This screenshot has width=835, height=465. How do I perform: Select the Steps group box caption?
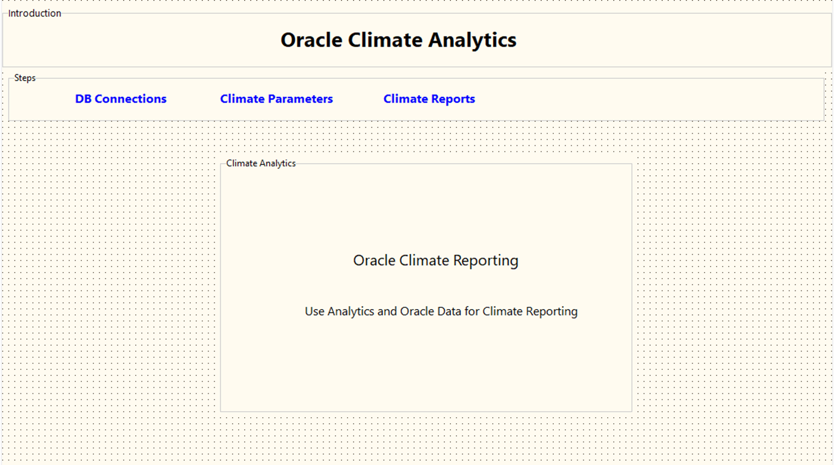coord(25,78)
